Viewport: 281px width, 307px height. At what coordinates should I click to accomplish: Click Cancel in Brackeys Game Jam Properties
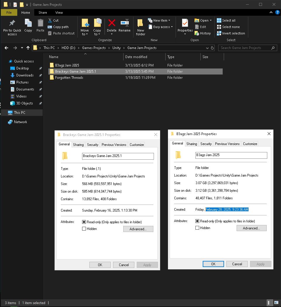pyautogui.click(x=124, y=265)
